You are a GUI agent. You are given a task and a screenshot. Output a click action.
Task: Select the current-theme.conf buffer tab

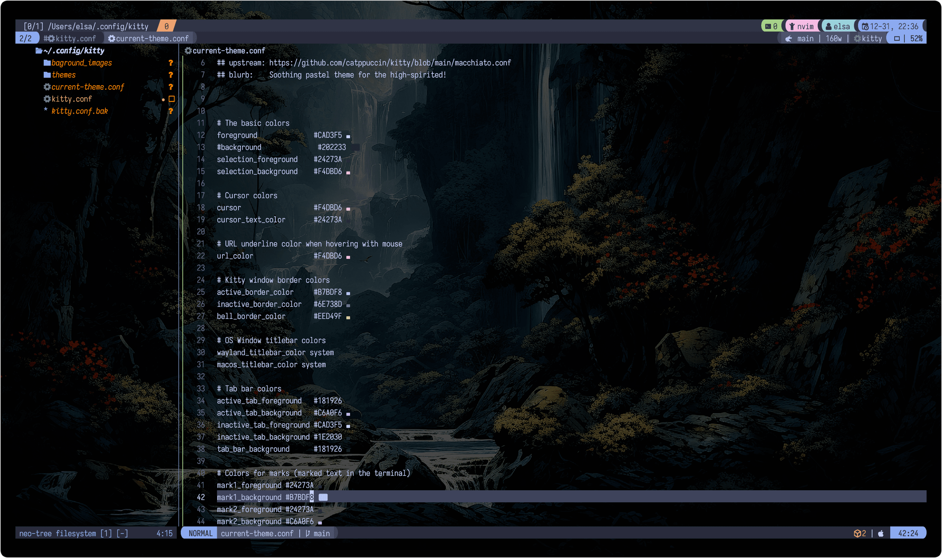pos(152,38)
